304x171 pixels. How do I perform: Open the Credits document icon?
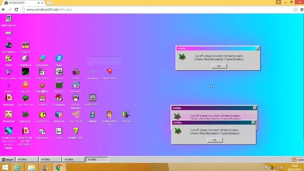tap(59, 131)
